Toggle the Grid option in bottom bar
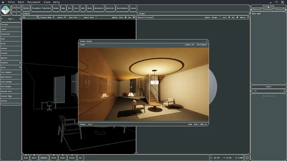 pos(26,158)
